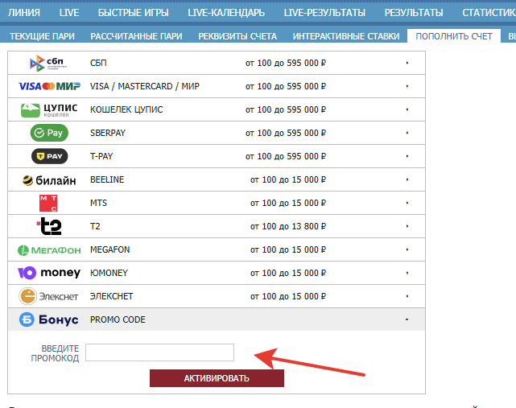Click the Элекснет logo
This screenshot has height=408, width=516.
(x=48, y=296)
